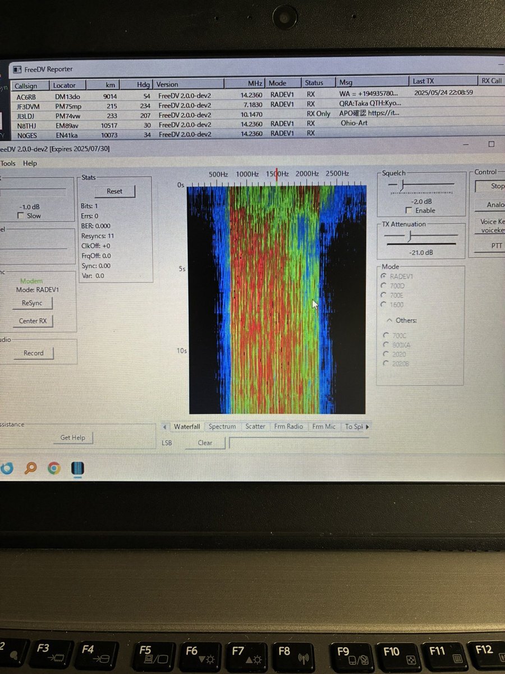Viewport: 505px width, 674px height.
Task: Sort the Reporter list by MHz column
Action: click(x=245, y=84)
